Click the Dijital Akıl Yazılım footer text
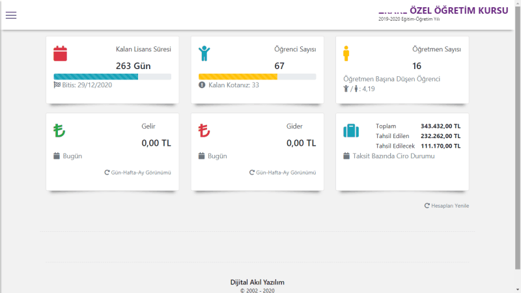The image size is (521, 293). click(257, 283)
